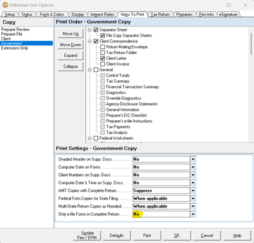Viewport: 254px width, 243px height.
Task: Select Tax Summary tree item
Action: point(117,81)
